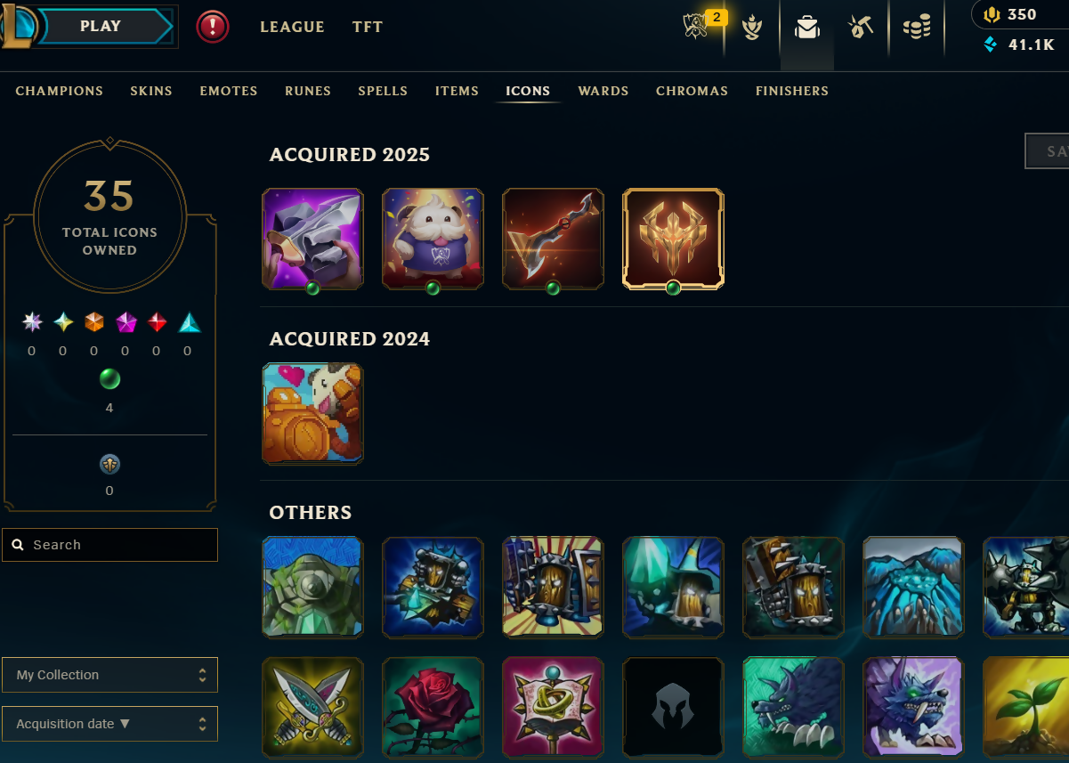1069x763 pixels.
Task: Click the PLAY button
Action: coord(101,27)
